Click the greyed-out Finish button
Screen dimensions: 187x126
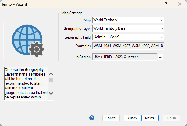(171, 118)
